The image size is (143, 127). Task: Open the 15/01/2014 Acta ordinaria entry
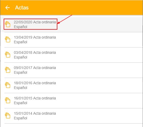(71, 116)
